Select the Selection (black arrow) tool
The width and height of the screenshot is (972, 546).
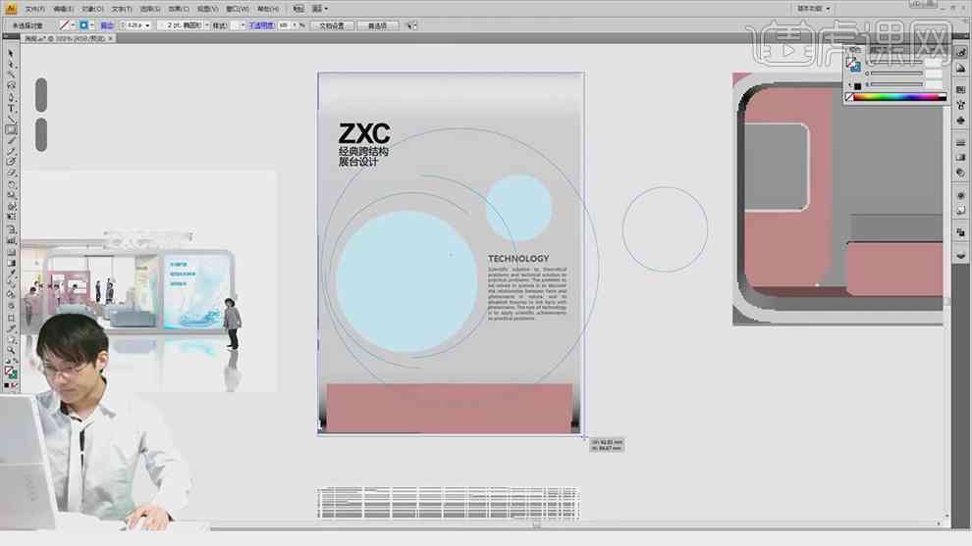(x=11, y=53)
